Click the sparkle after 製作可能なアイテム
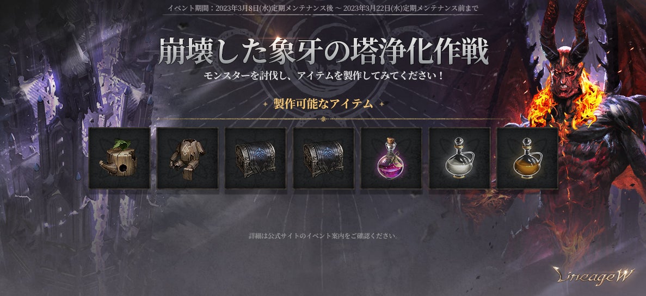The height and width of the screenshot is (296, 646). [382, 104]
